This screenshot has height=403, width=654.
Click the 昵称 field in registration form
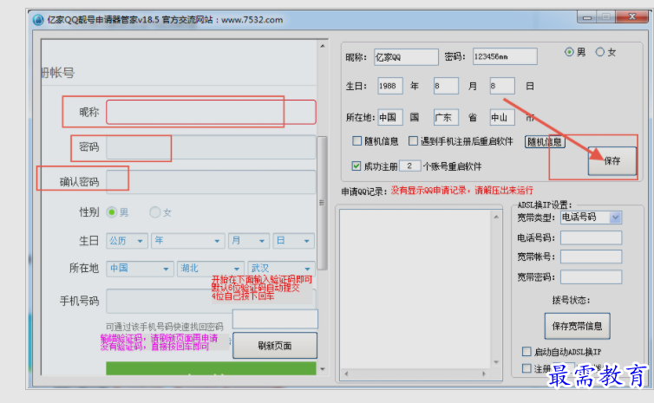pyautogui.click(x=211, y=112)
